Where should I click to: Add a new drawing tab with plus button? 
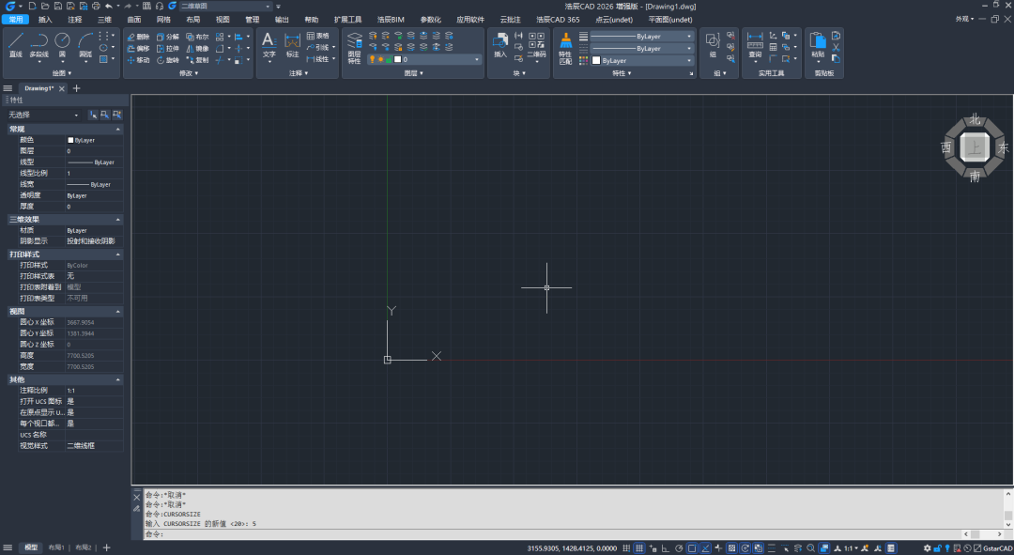point(76,88)
